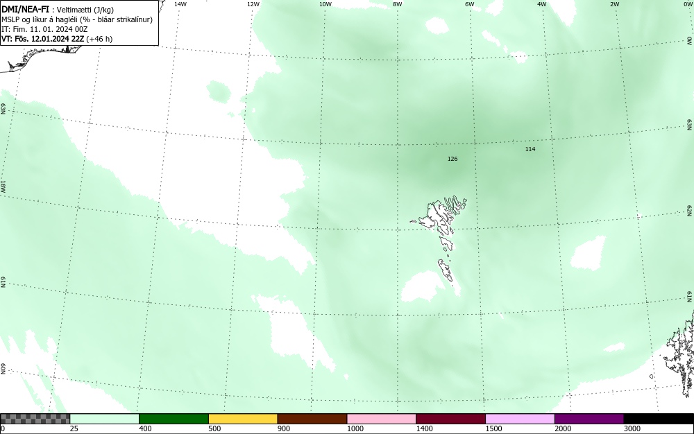Click the "60N" latitude label
Image resolution: width=694 pixels, height=434 pixels.
point(3,369)
